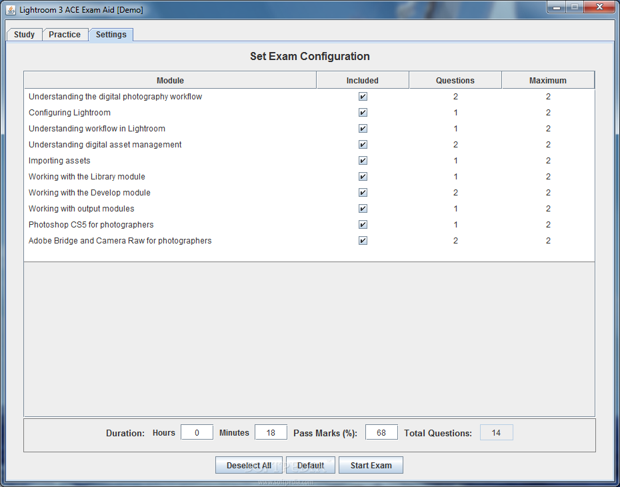The image size is (620, 487).
Task: Click the Minutes duration field
Action: point(271,432)
